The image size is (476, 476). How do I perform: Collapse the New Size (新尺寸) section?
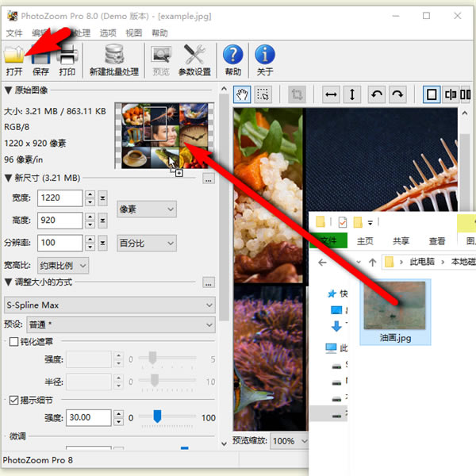point(8,178)
